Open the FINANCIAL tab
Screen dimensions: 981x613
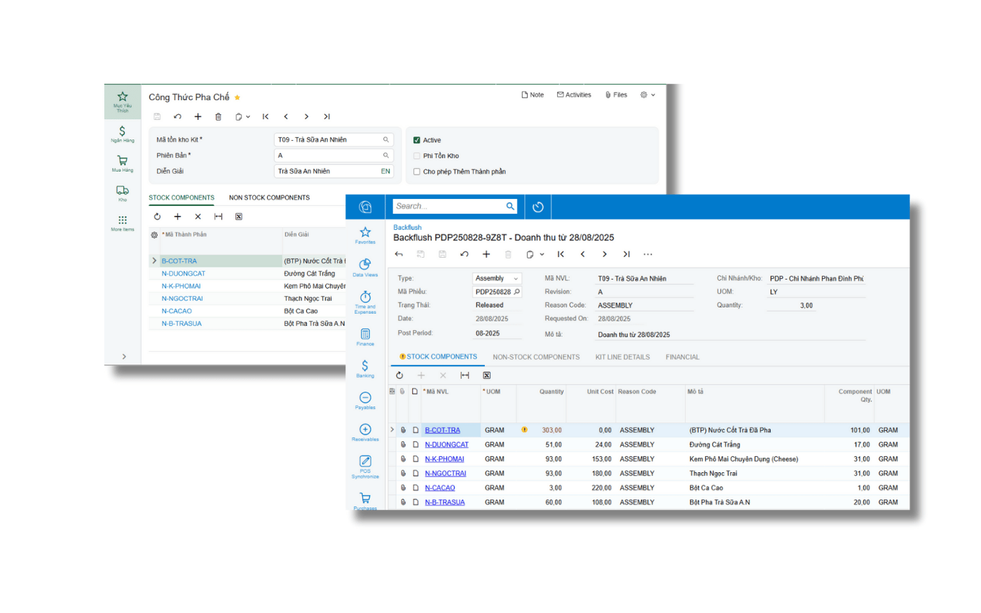coord(682,357)
